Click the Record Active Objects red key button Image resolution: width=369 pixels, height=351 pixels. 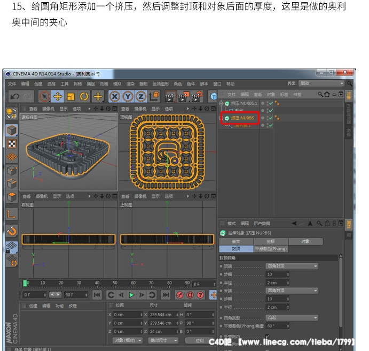click(180, 295)
